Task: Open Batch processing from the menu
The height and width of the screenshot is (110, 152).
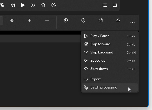Action: [110, 87]
